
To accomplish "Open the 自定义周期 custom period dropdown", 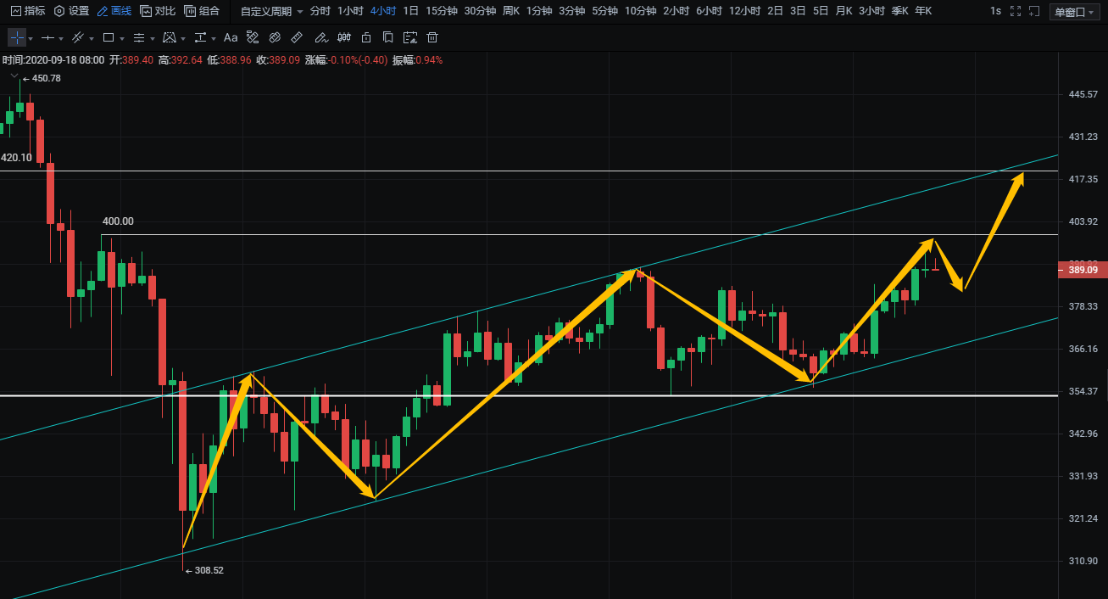I will click(x=271, y=12).
